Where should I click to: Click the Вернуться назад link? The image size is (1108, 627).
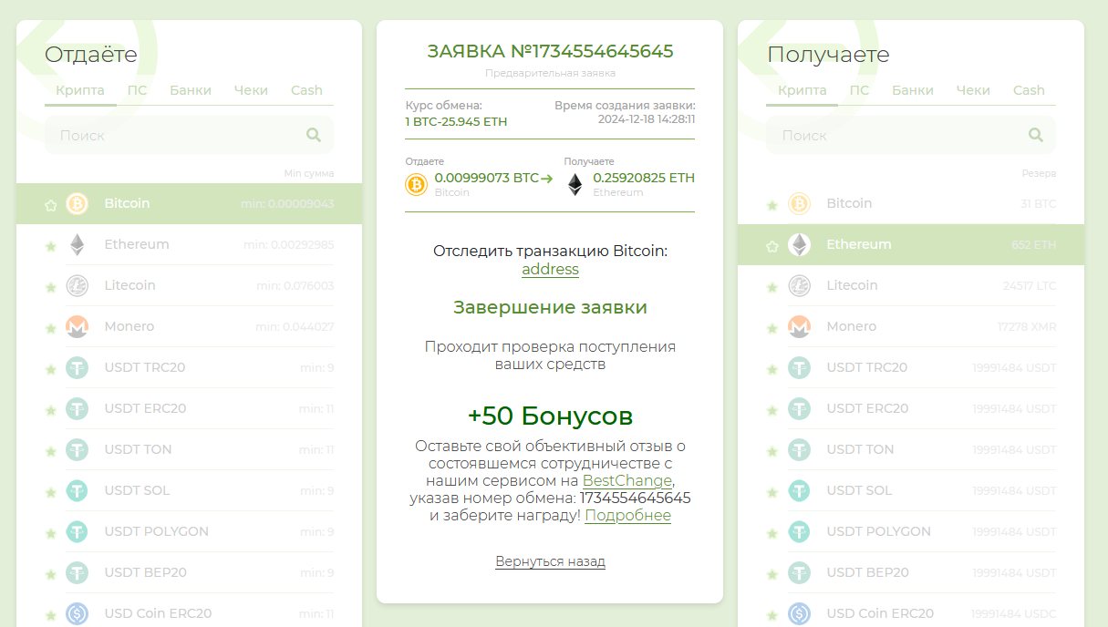[550, 561]
